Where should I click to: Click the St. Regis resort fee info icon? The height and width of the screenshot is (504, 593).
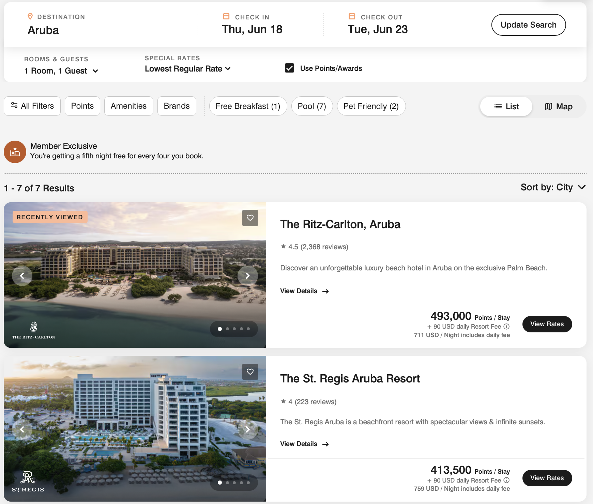506,480
